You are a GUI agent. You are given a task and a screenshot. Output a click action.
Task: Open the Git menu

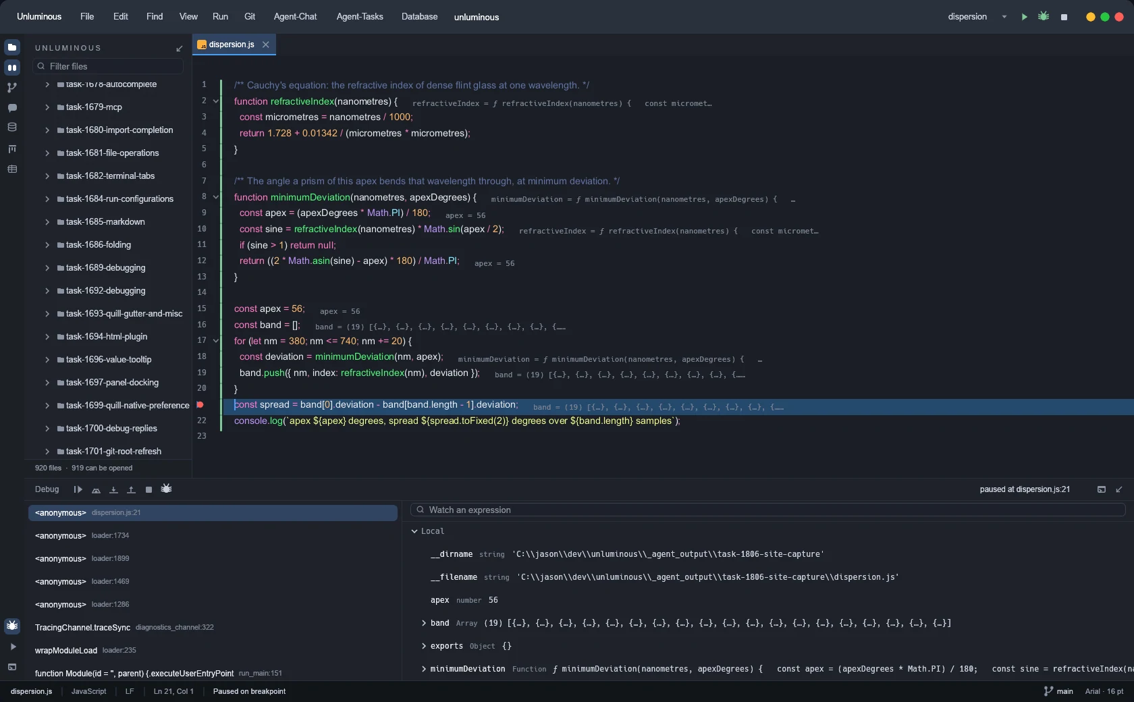coord(250,17)
